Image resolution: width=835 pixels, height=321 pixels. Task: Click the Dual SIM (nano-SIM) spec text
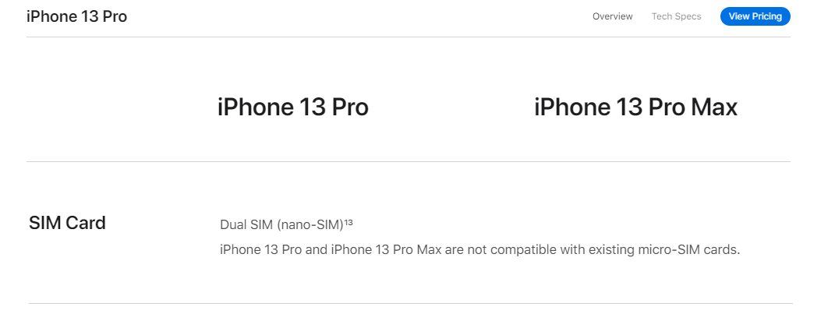pyautogui.click(x=281, y=225)
